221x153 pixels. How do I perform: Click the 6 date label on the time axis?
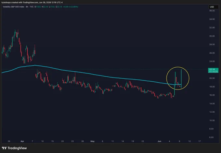click(102, 141)
